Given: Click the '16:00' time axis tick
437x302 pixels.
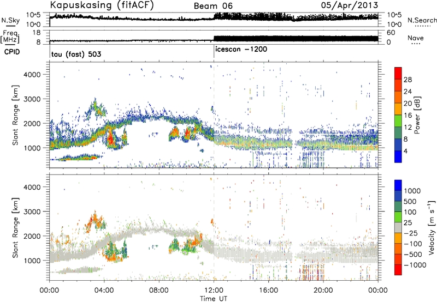Looking at the screenshot, I should coord(268,291).
